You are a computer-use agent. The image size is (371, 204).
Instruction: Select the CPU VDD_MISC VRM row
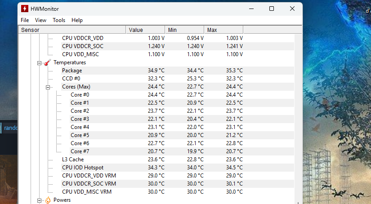(178, 192)
